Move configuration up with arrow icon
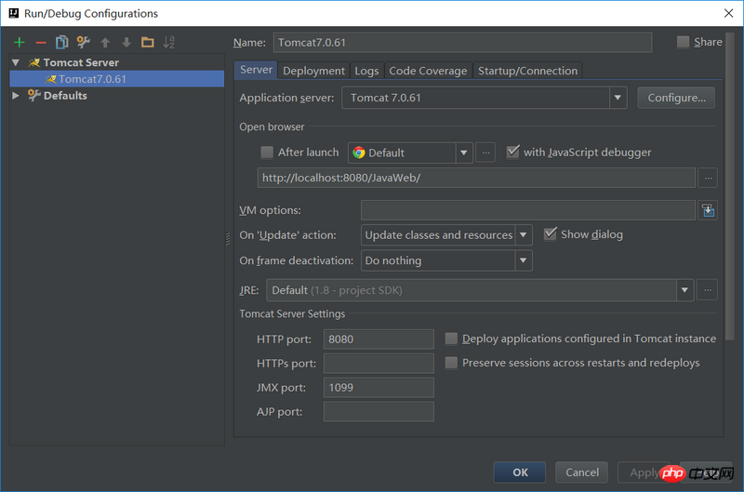Viewport: 744px width, 492px height. (105, 43)
